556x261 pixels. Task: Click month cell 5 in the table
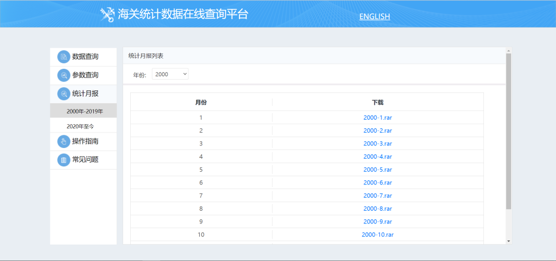coord(201,170)
